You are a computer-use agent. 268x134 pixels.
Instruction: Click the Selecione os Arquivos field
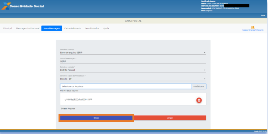point(126,87)
